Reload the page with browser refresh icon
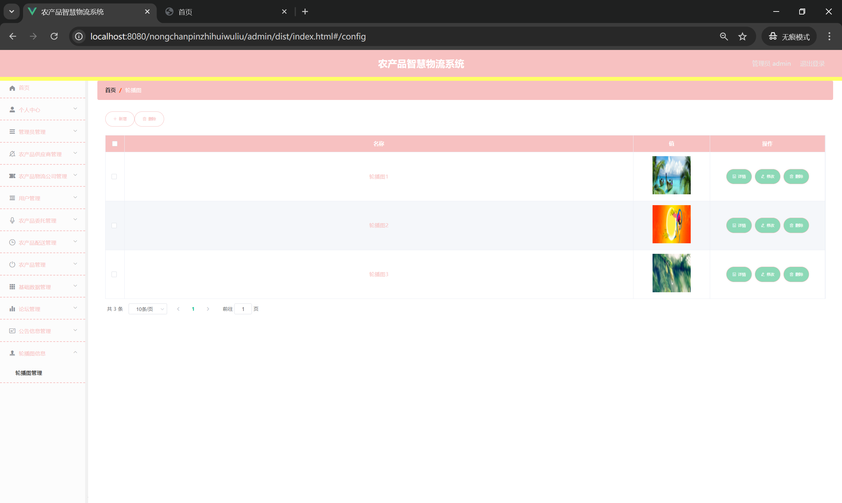The image size is (842, 503). tap(54, 36)
